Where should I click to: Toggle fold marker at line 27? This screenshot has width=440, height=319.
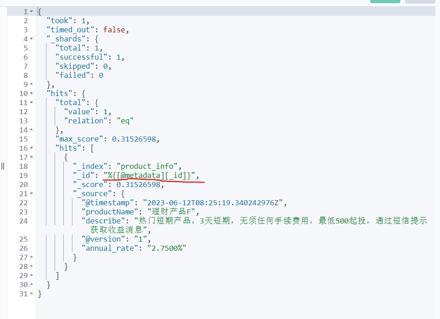[x=31, y=257]
